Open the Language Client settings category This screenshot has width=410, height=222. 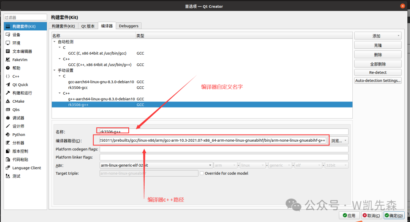click(27, 168)
